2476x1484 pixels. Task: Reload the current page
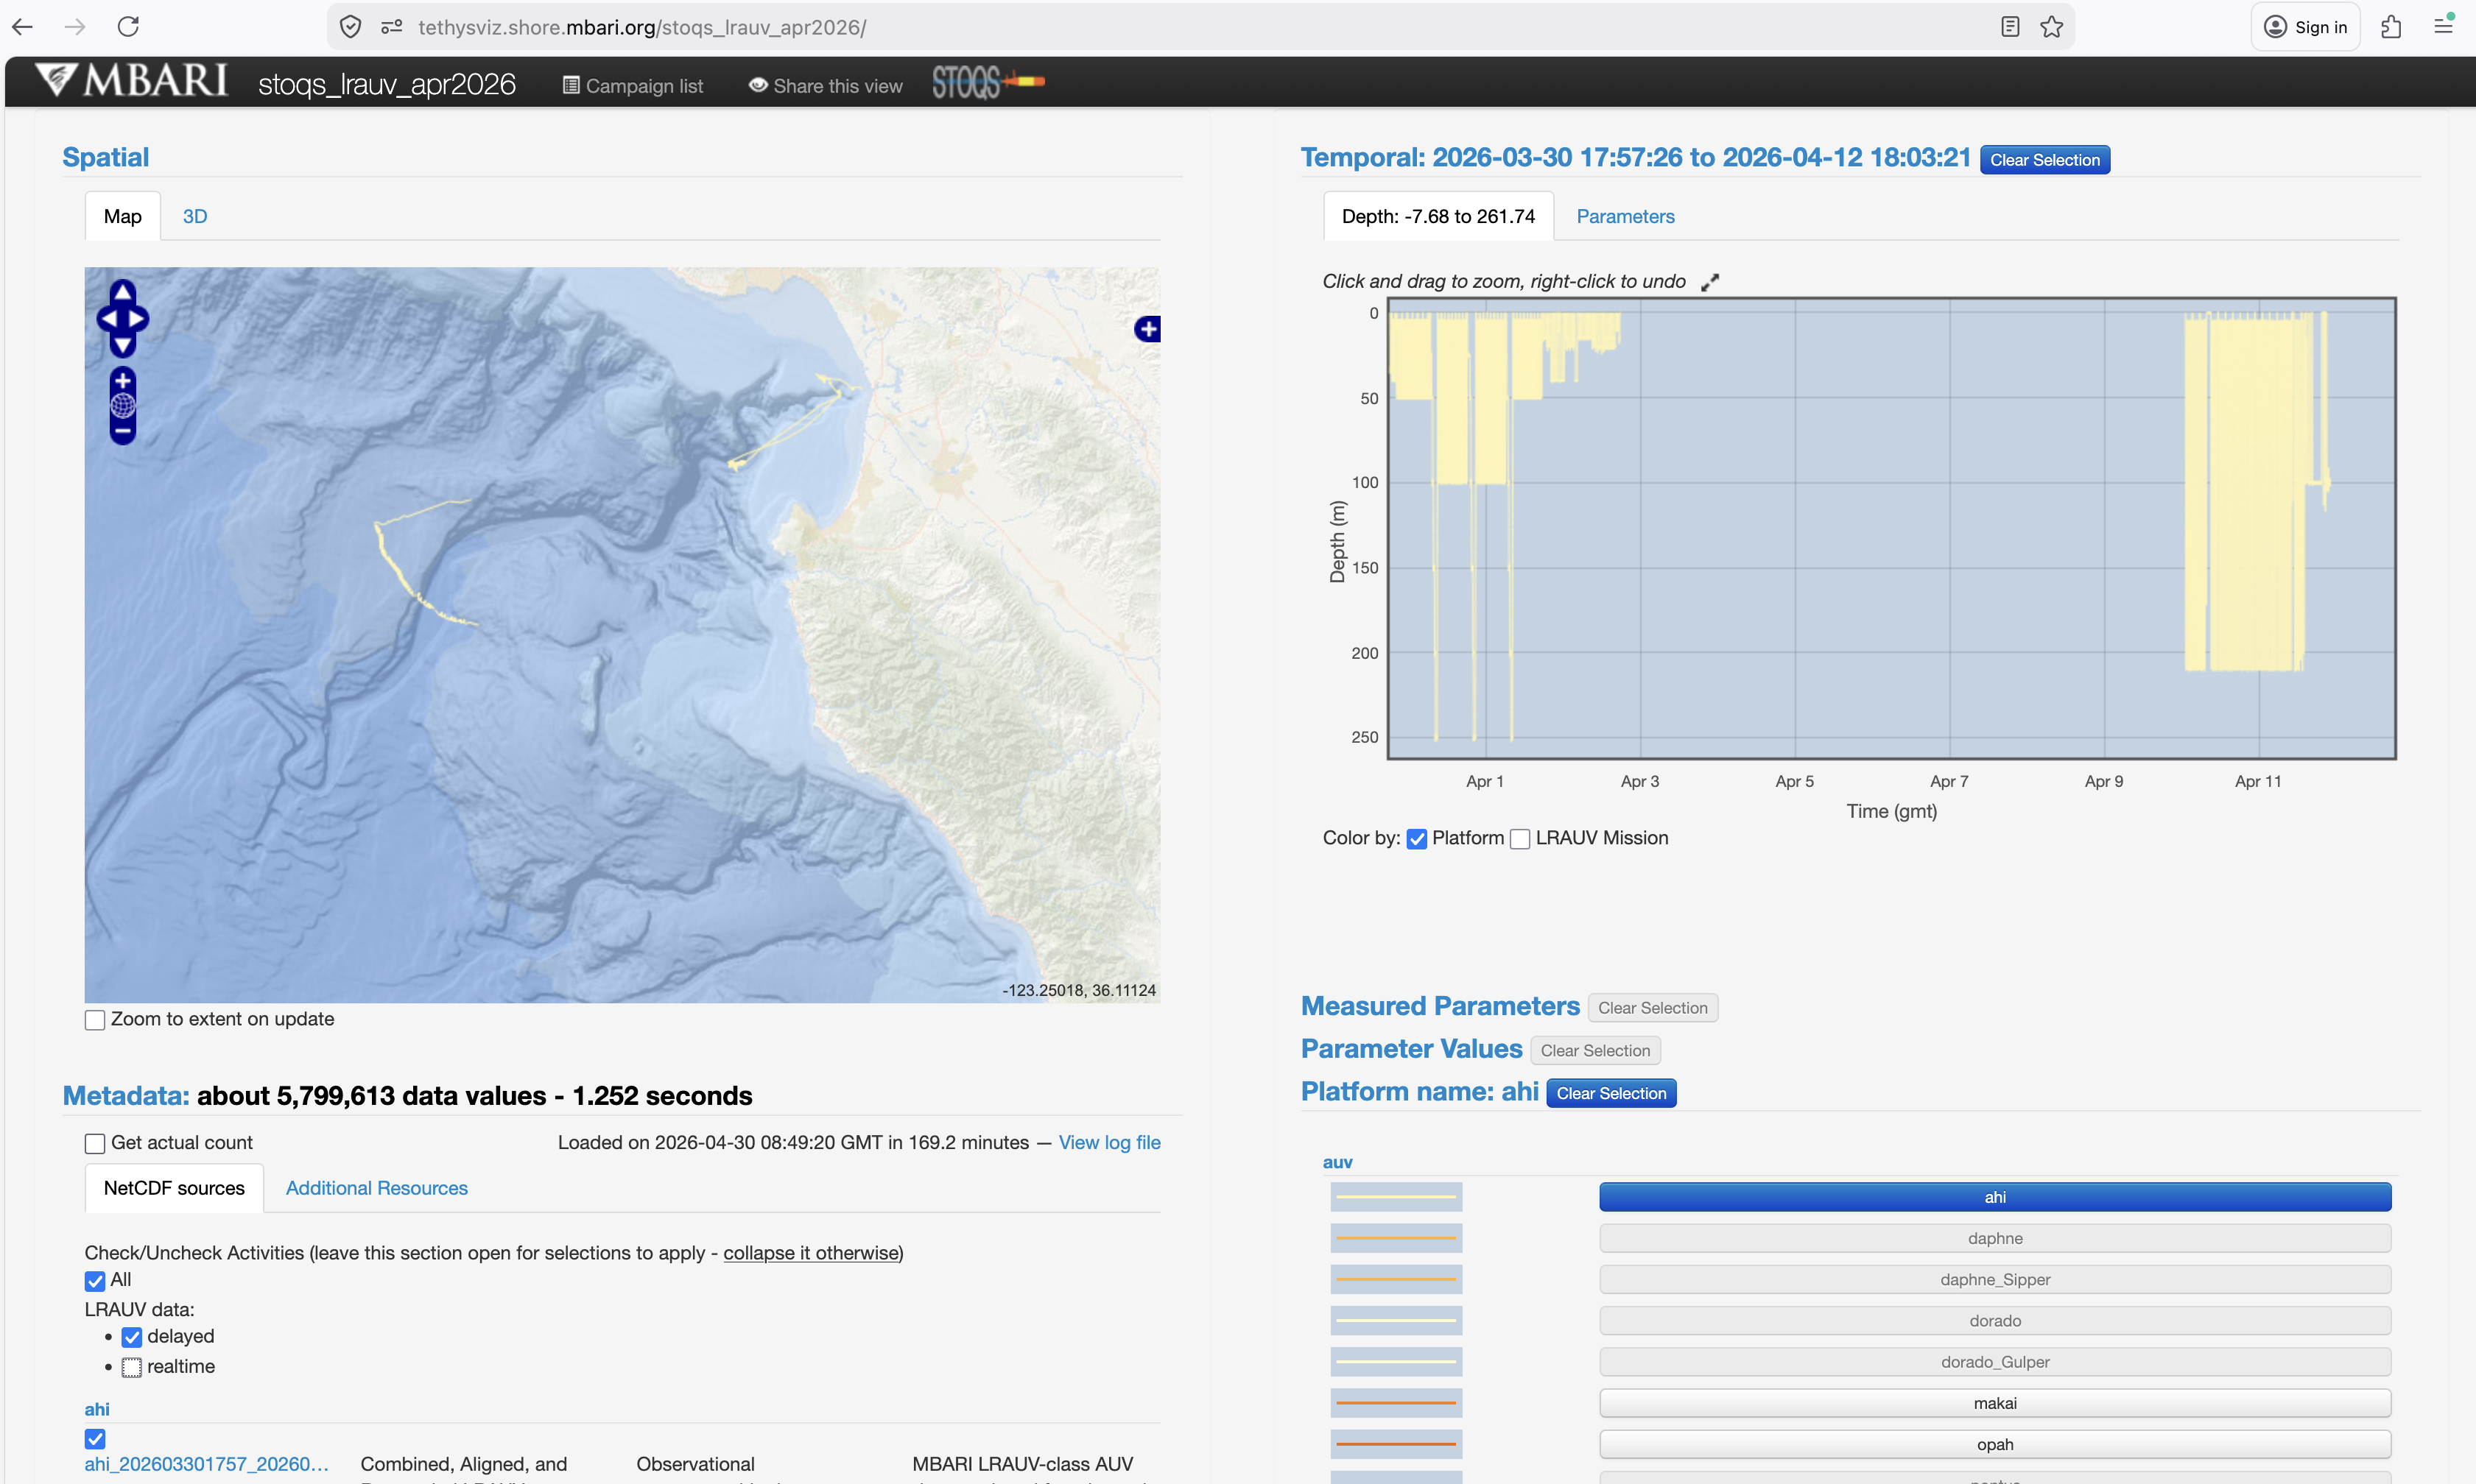(x=128, y=27)
